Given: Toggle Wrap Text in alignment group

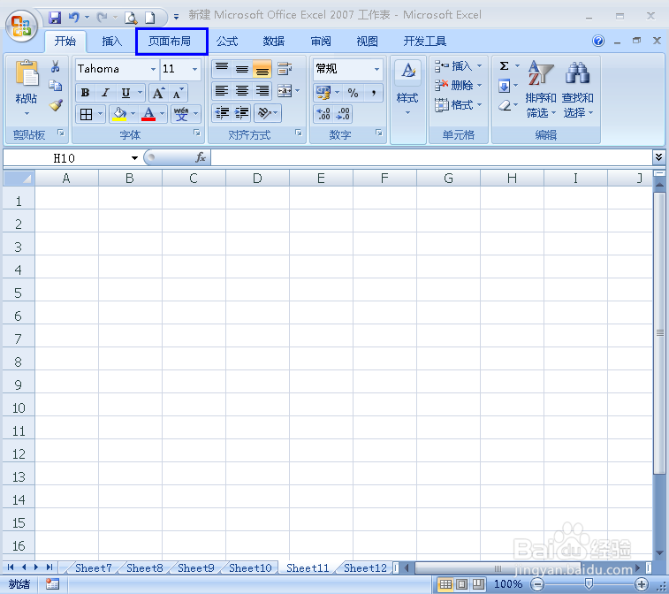Looking at the screenshot, I should (285, 69).
